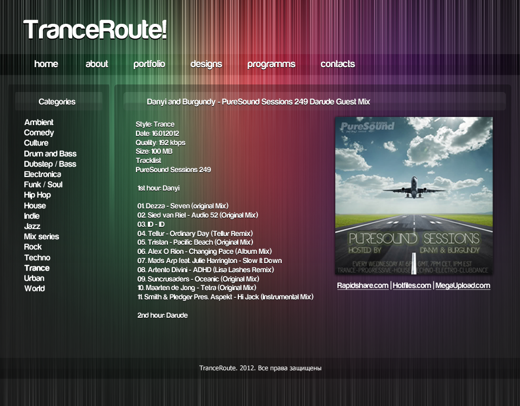Image resolution: width=520 pixels, height=406 pixels.
Task: Click the MegaUpload.com download link
Action: [463, 285]
